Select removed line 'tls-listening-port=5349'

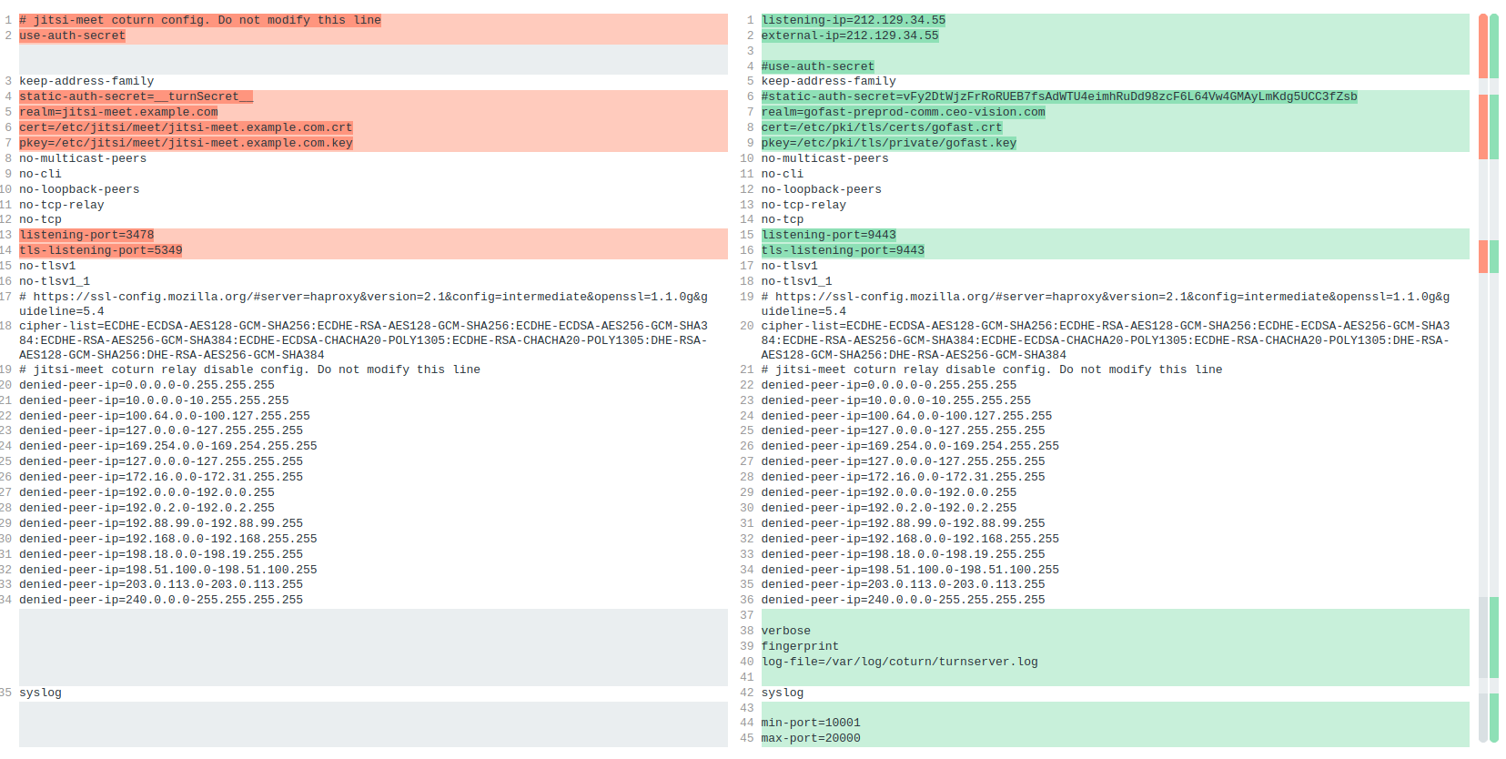pyautogui.click(x=101, y=250)
